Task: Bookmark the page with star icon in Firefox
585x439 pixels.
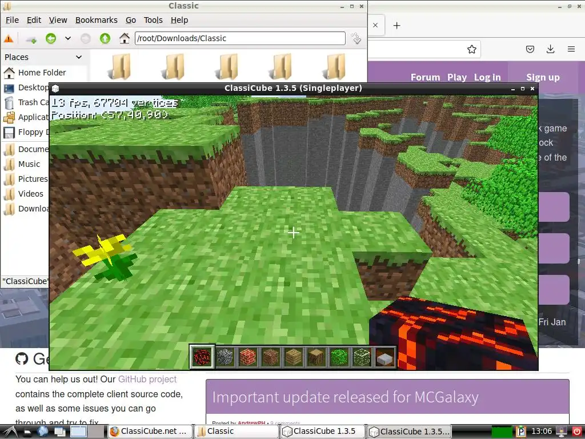Action: tap(471, 49)
